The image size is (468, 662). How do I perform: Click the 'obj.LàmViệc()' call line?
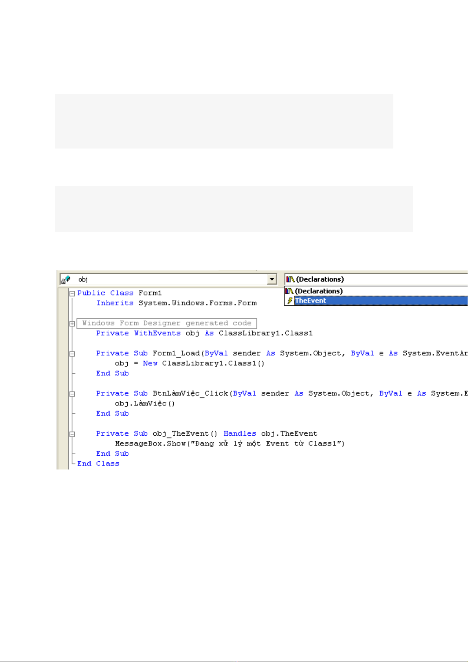pos(145,403)
